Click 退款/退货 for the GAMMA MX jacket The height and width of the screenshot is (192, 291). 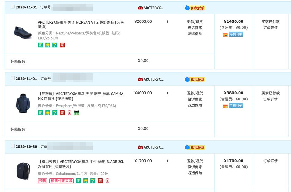click(x=195, y=93)
